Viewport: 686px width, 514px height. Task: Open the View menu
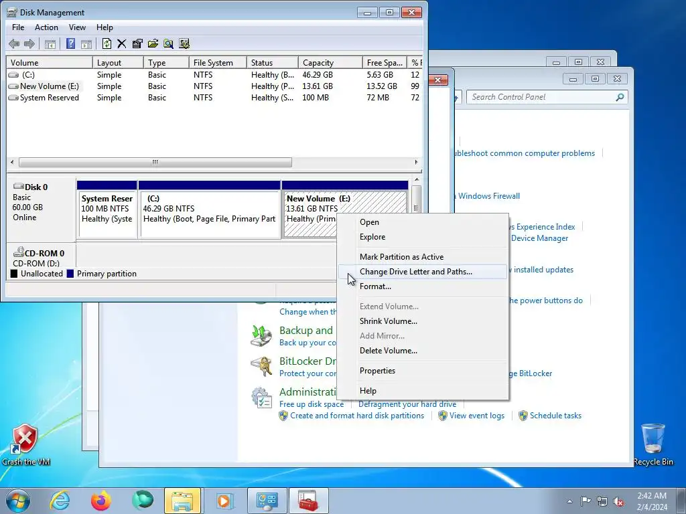pyautogui.click(x=77, y=27)
